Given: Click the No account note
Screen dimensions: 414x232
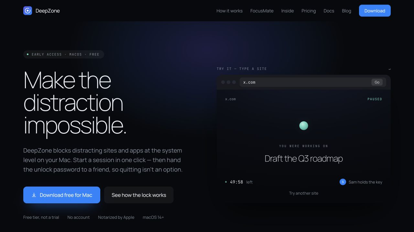Looking at the screenshot, I should [x=79, y=217].
